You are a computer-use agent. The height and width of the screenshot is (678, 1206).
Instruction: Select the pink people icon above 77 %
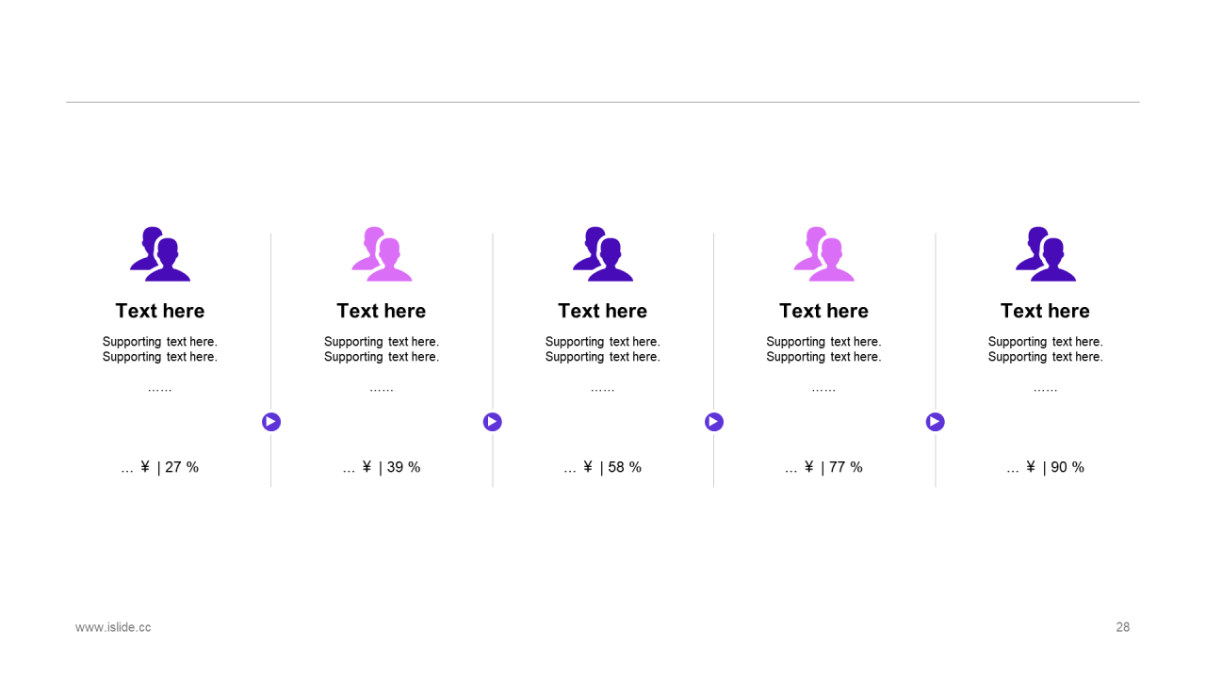(x=824, y=254)
